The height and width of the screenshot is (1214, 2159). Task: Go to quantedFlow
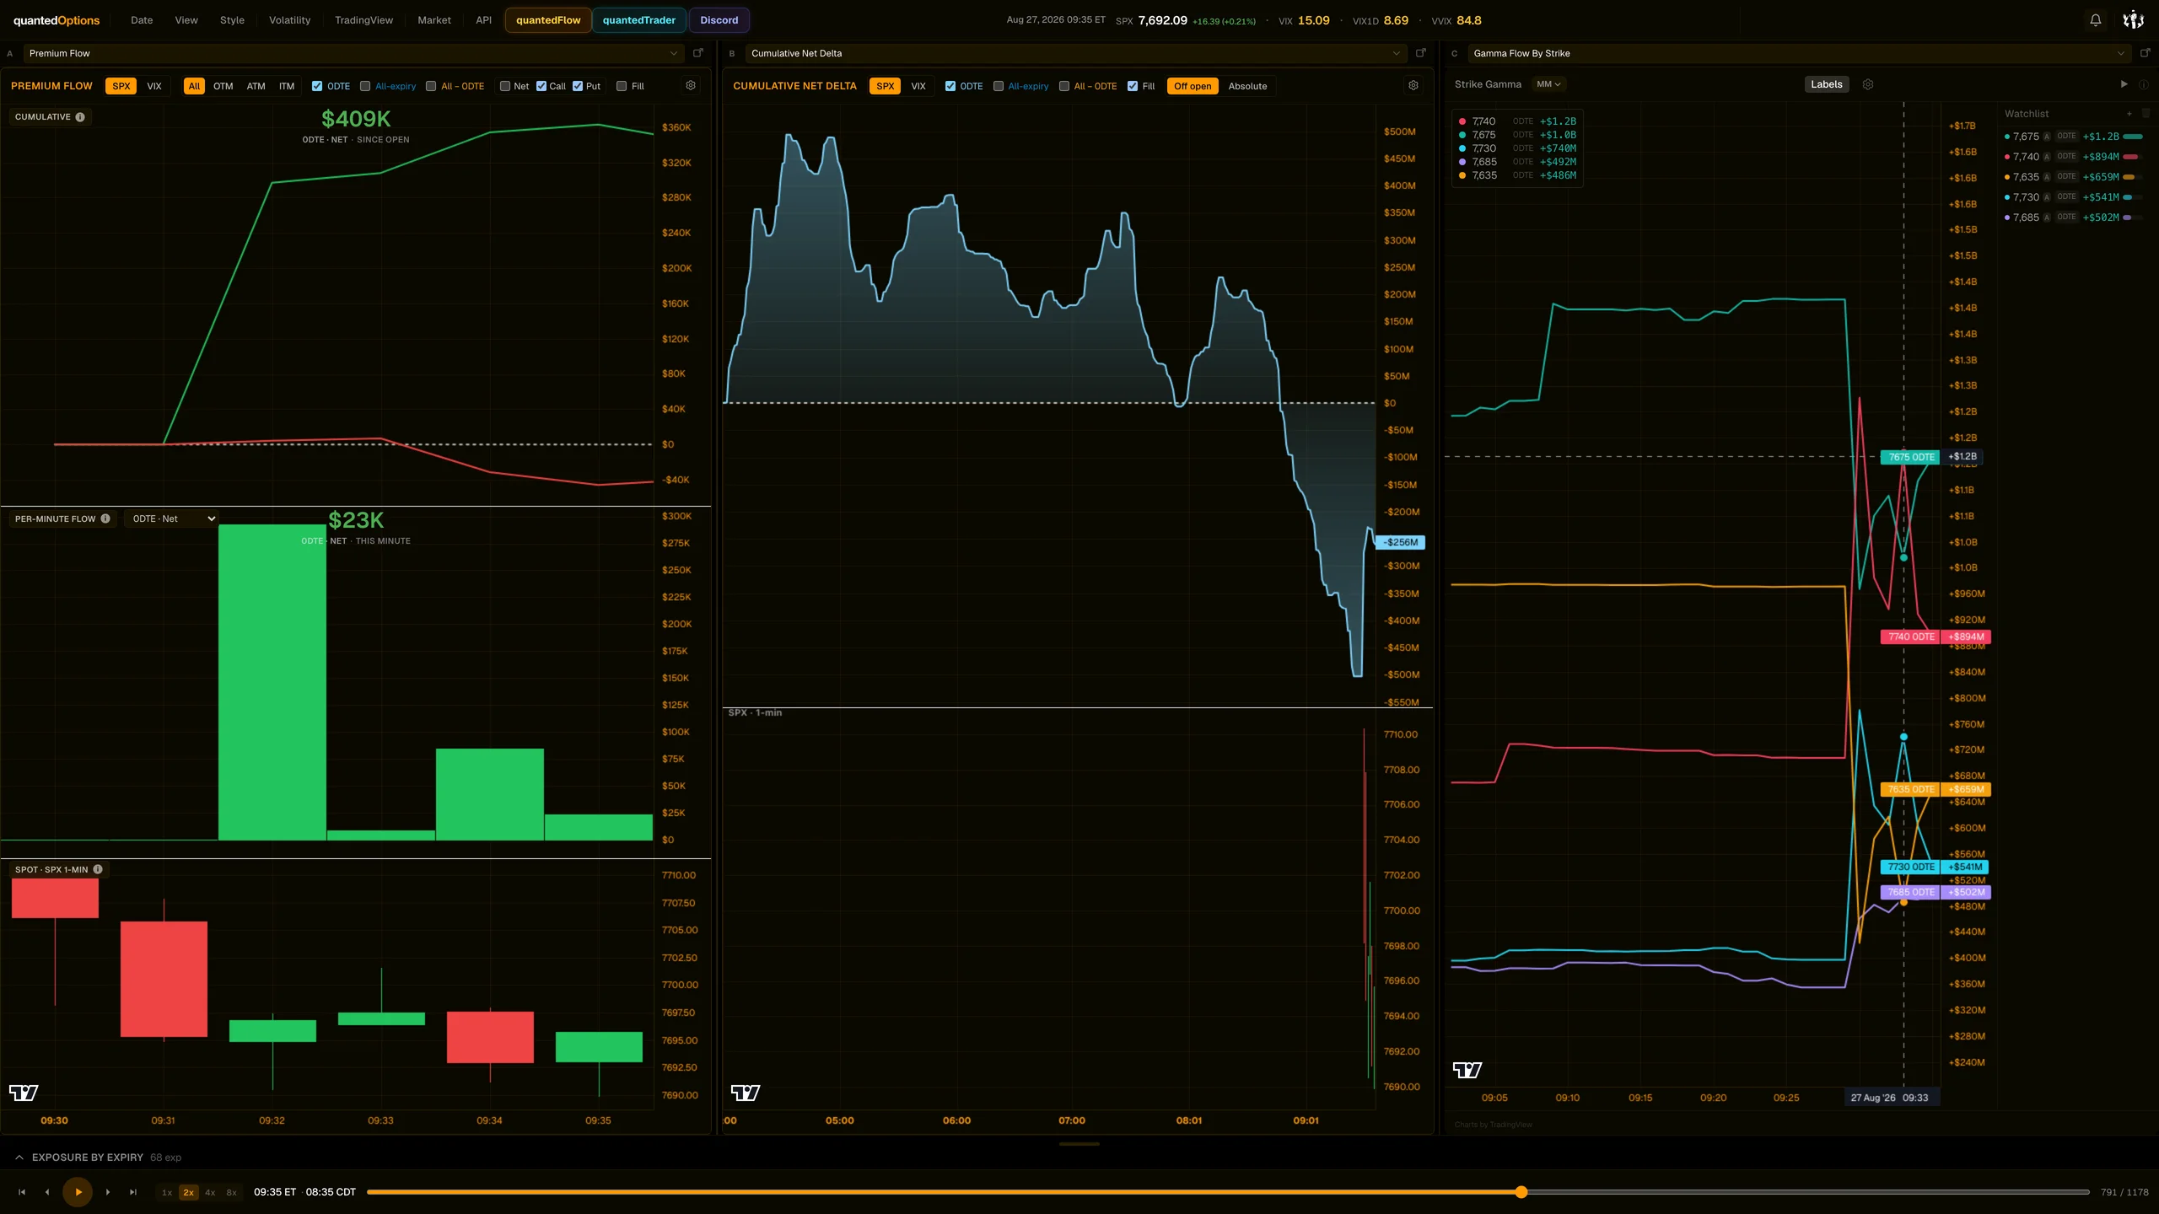pyautogui.click(x=548, y=20)
